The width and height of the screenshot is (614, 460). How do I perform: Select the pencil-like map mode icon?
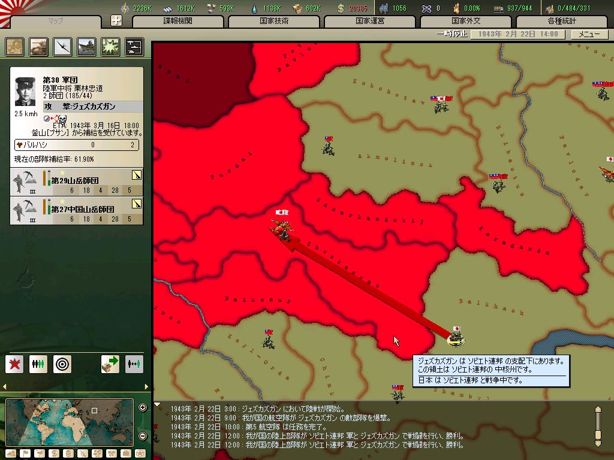pyautogui.click(x=83, y=453)
